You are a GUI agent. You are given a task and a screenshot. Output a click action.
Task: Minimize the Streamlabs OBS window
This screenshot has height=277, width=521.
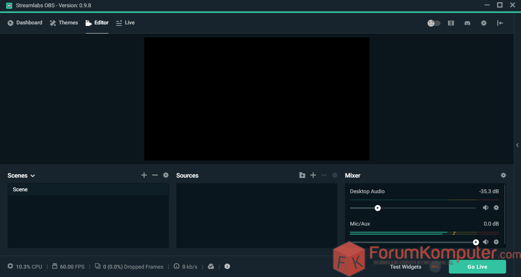487,5
